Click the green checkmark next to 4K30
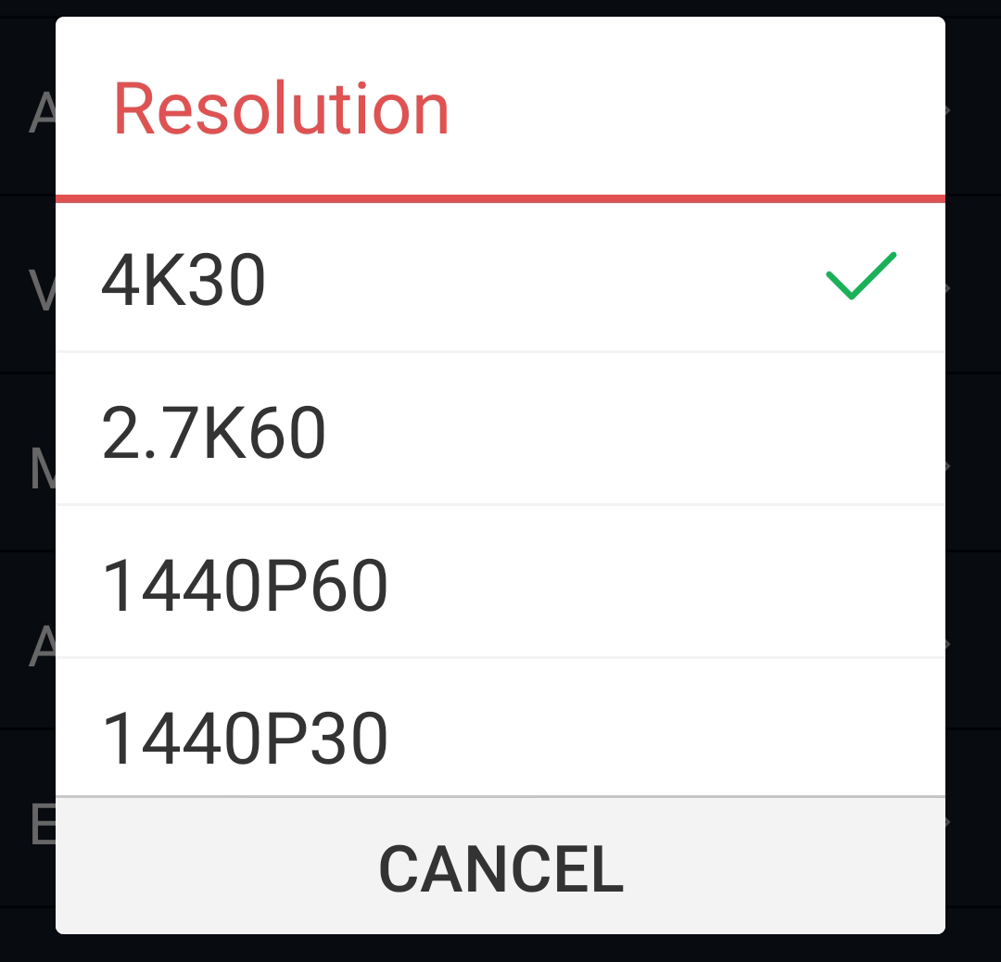The image size is (1001, 962). pyautogui.click(x=861, y=276)
